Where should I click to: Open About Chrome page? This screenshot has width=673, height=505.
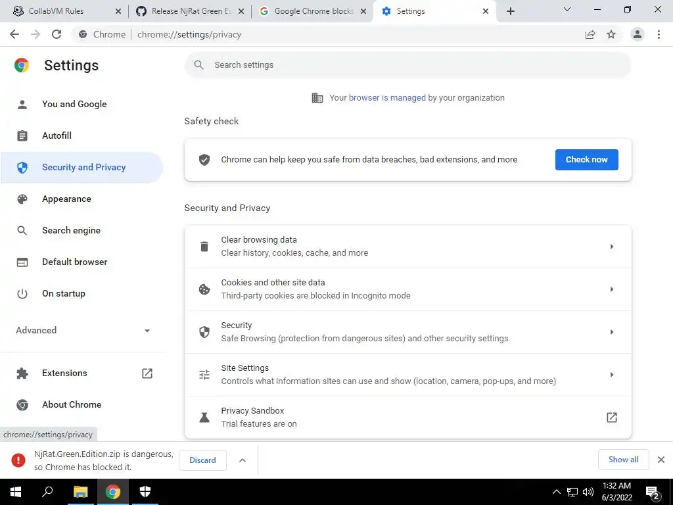click(x=81, y=404)
